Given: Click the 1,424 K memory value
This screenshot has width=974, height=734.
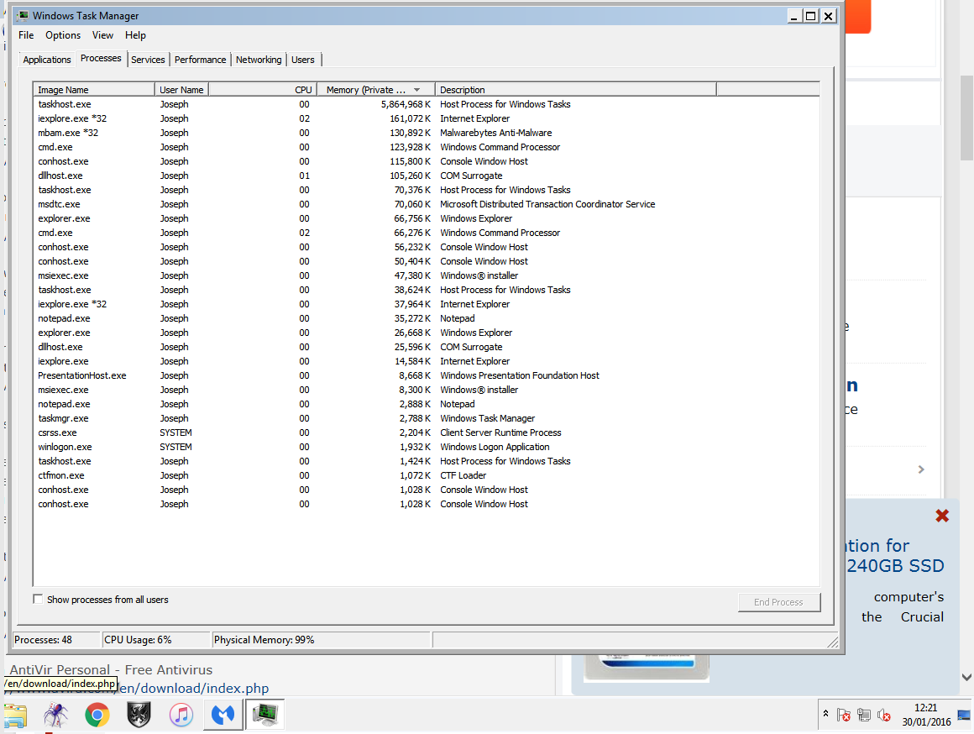Looking at the screenshot, I should [415, 461].
